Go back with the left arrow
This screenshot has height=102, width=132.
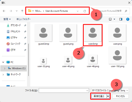[4, 11]
